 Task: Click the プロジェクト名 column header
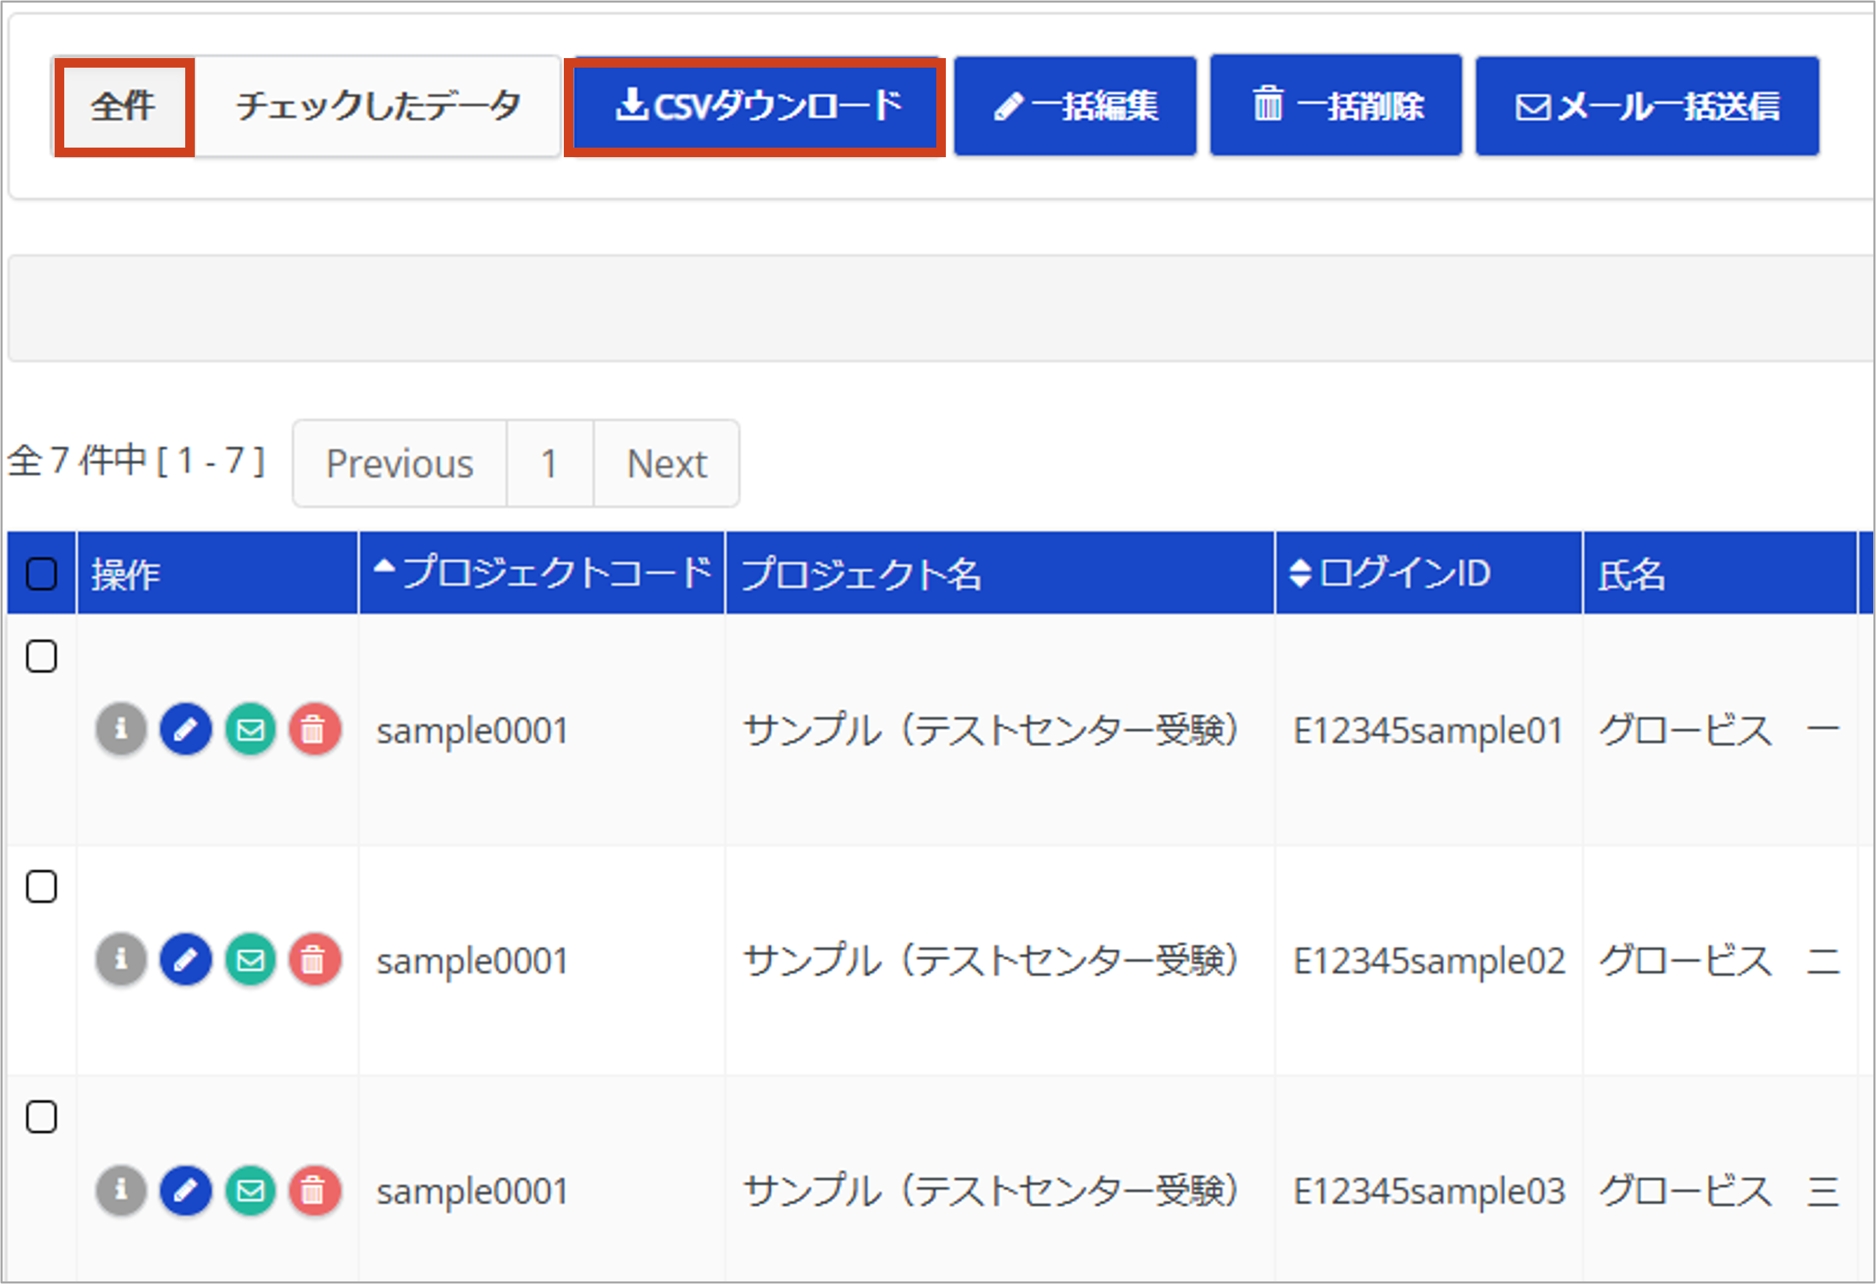point(1000,573)
